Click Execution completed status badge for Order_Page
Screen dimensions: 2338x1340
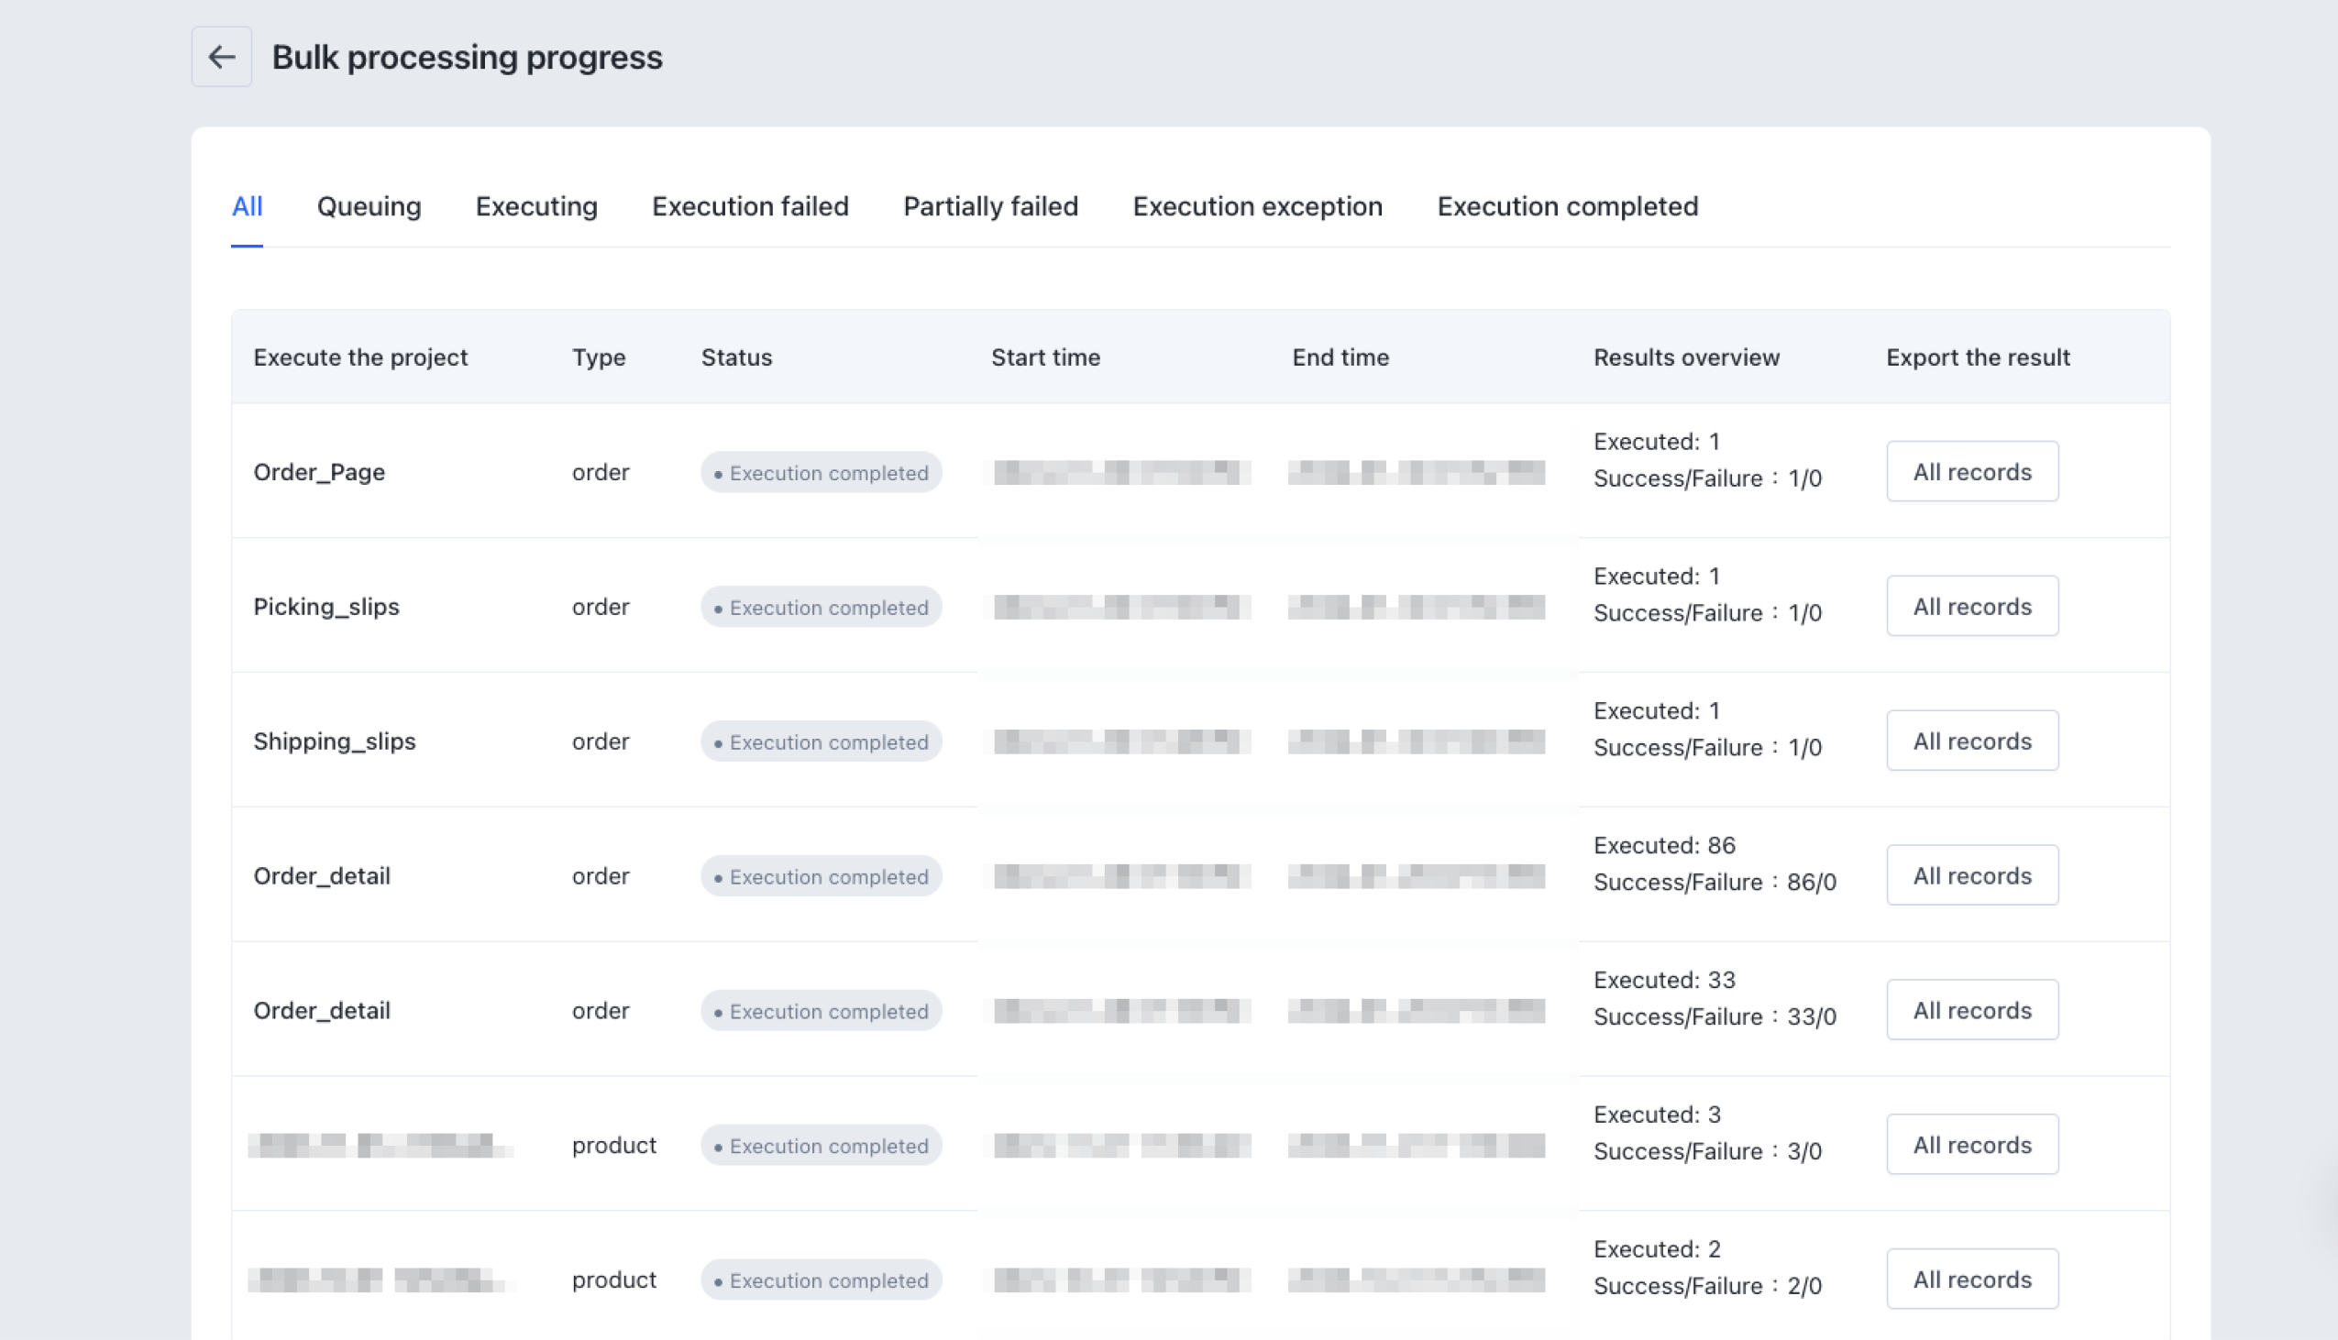coord(822,472)
